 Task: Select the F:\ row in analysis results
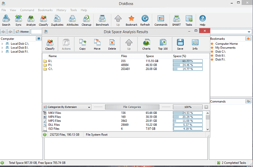126,65
